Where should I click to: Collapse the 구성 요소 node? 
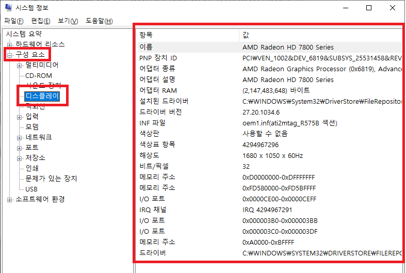tap(10, 55)
